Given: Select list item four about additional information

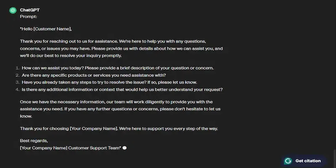Looking at the screenshot, I should (x=122, y=89).
